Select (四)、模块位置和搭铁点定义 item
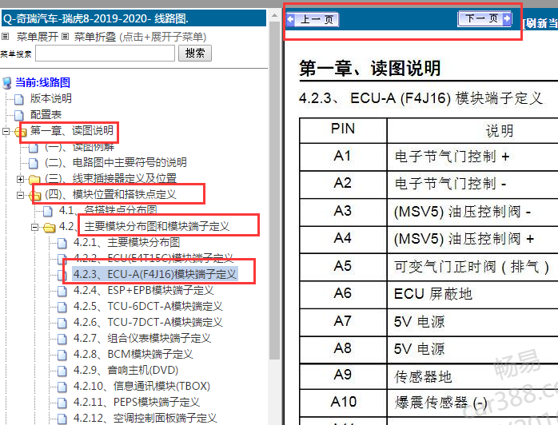 coord(110,194)
